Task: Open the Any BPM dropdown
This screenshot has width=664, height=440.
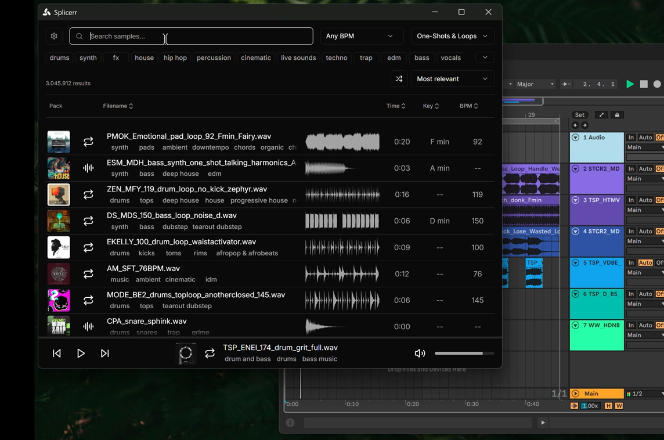Action: point(360,36)
